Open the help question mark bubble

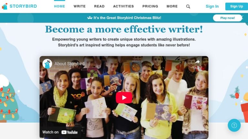click(234, 125)
